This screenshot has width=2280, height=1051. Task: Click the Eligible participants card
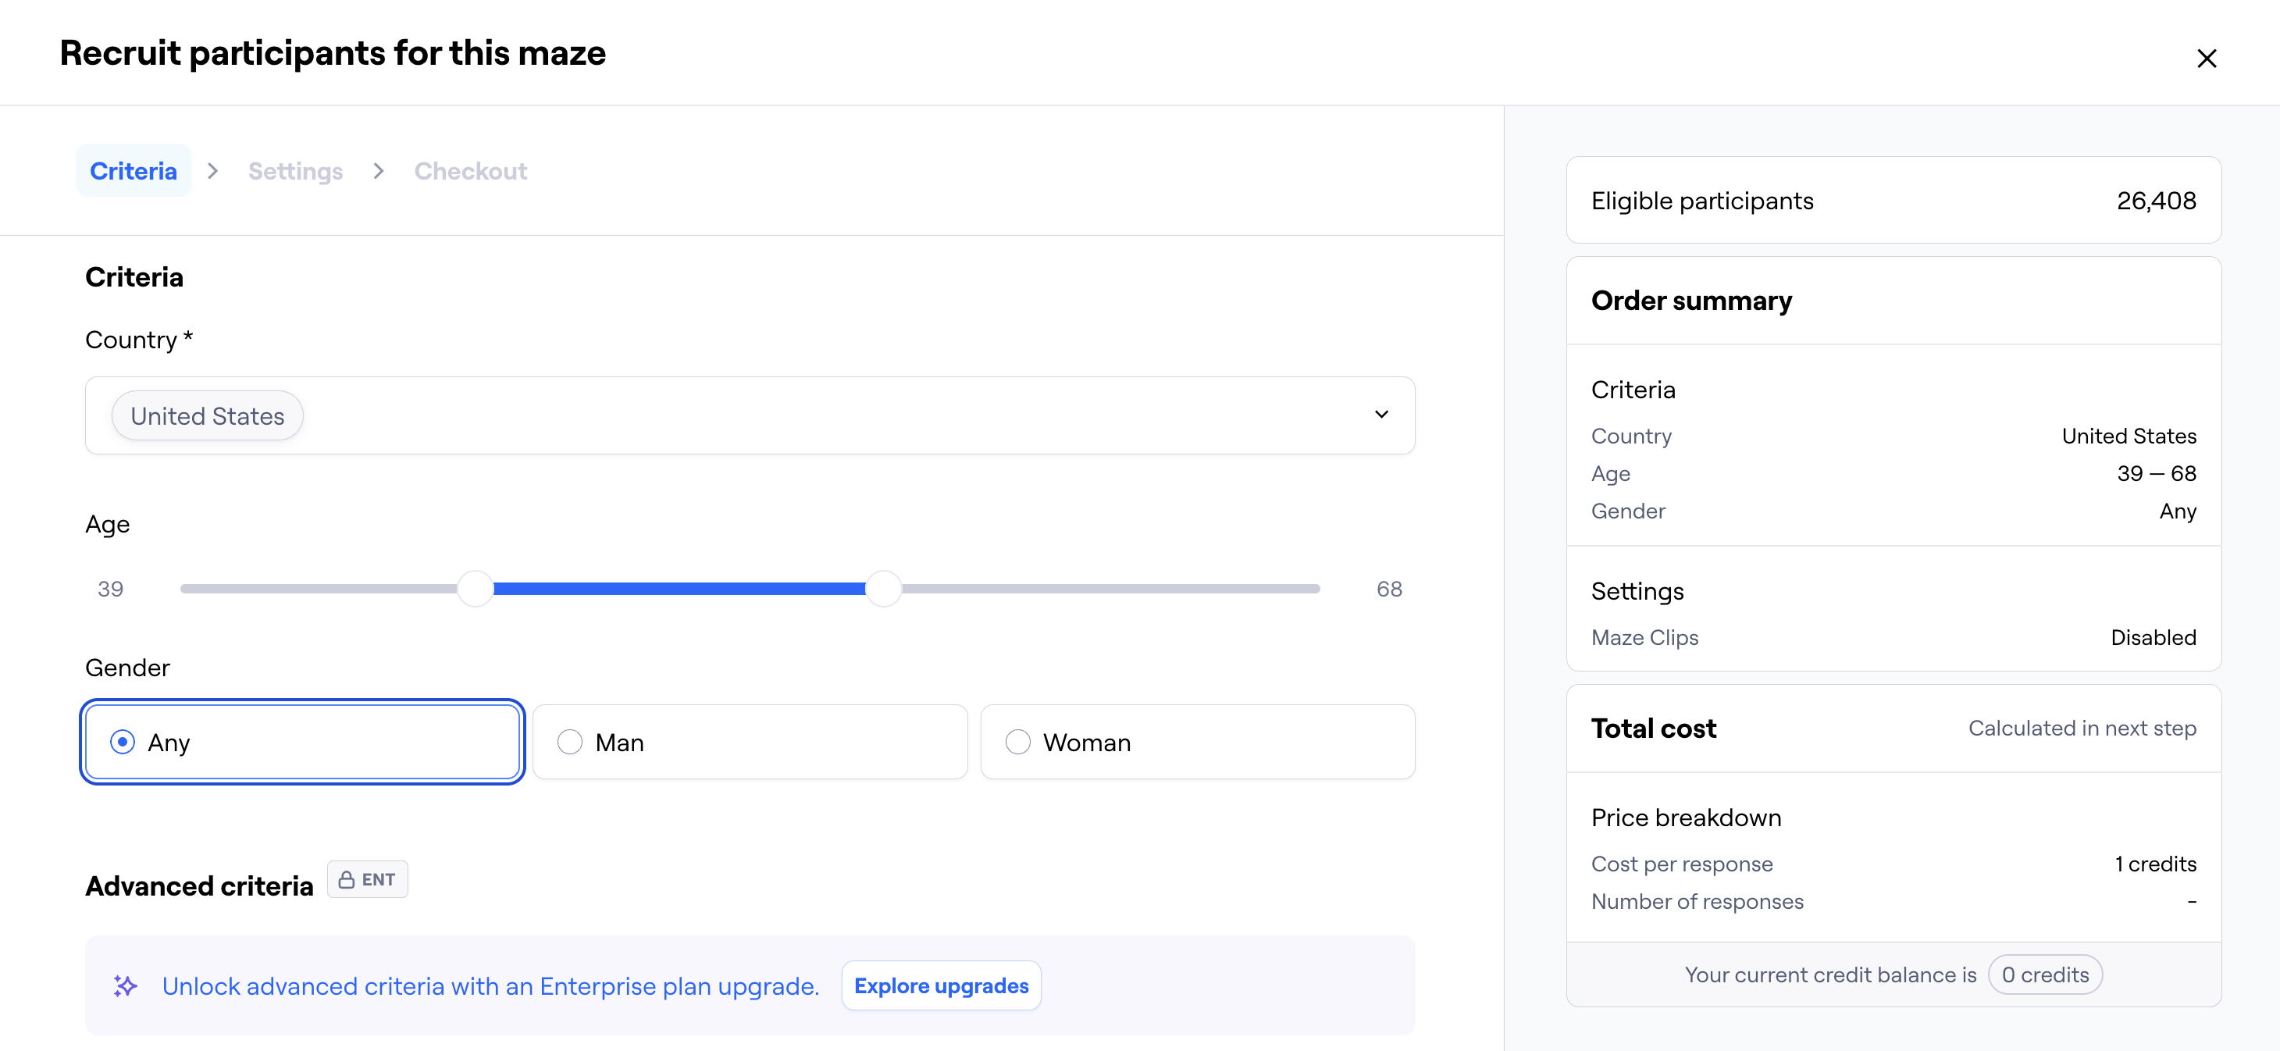[x=1893, y=201]
